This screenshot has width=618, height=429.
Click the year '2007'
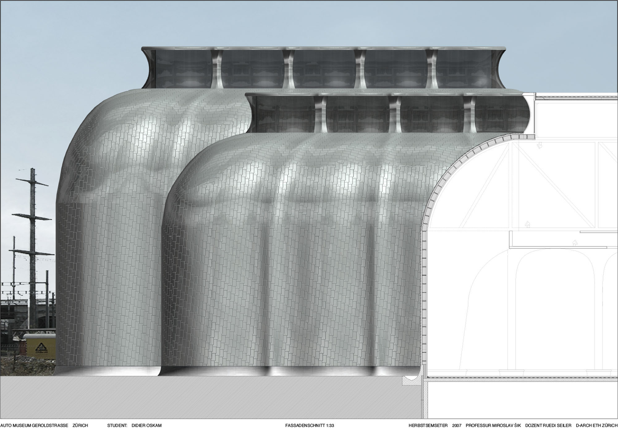click(457, 425)
